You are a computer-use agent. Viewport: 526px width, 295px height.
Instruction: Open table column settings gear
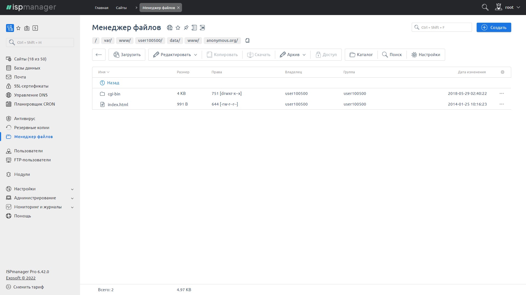coord(502,72)
